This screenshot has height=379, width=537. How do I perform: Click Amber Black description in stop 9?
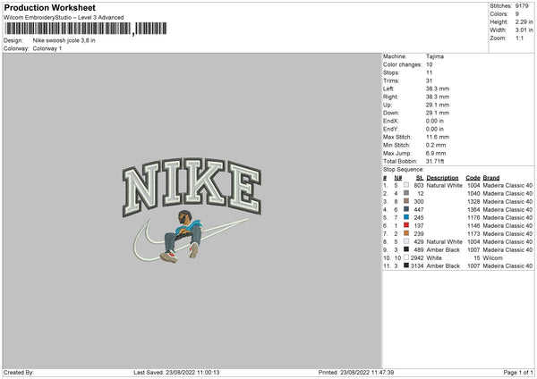click(443, 249)
